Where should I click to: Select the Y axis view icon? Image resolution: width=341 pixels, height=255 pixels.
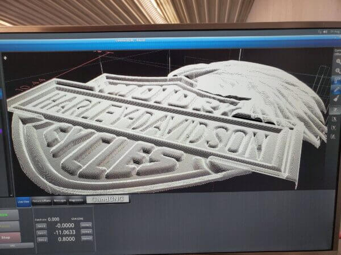pyautogui.click(x=334, y=127)
